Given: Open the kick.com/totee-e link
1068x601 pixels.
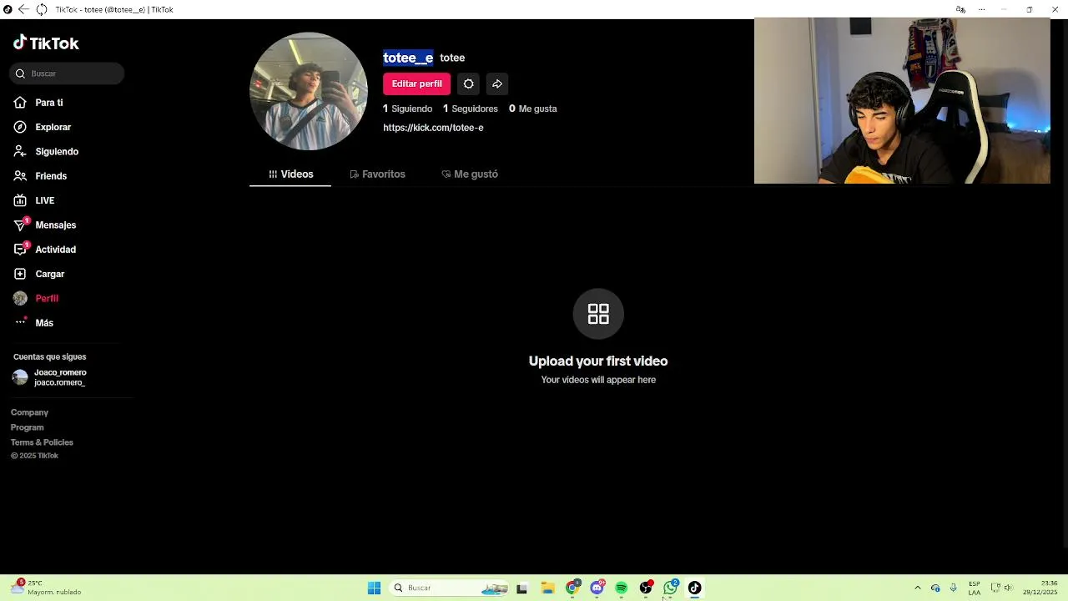Looking at the screenshot, I should pos(433,128).
